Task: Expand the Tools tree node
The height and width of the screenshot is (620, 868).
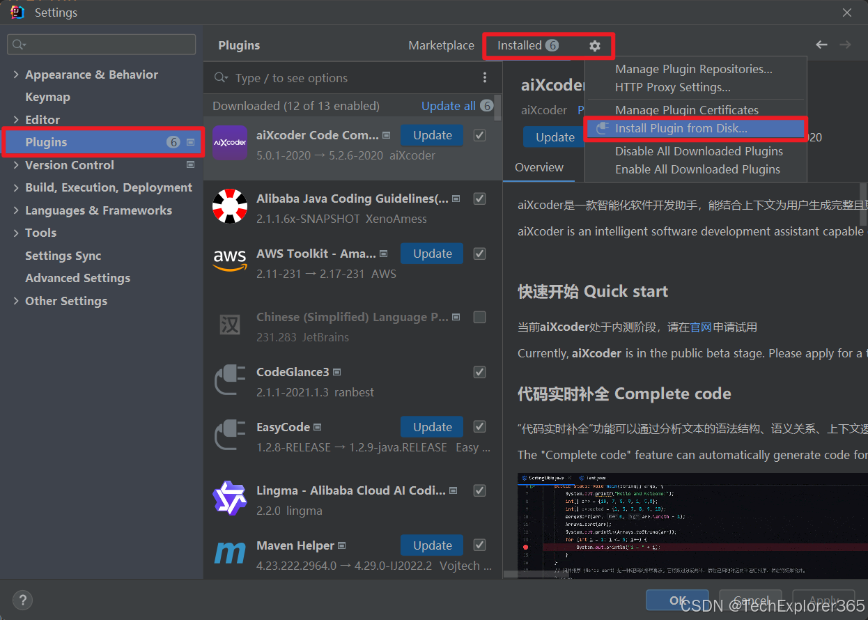Action: pyautogui.click(x=16, y=233)
